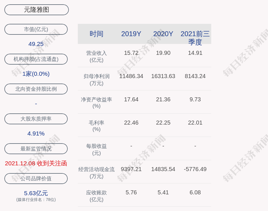Image resolution: width=268 pixels, height=211 pixels.
Task: Switch to the 2021前三季度 column header
Action: tap(195, 38)
